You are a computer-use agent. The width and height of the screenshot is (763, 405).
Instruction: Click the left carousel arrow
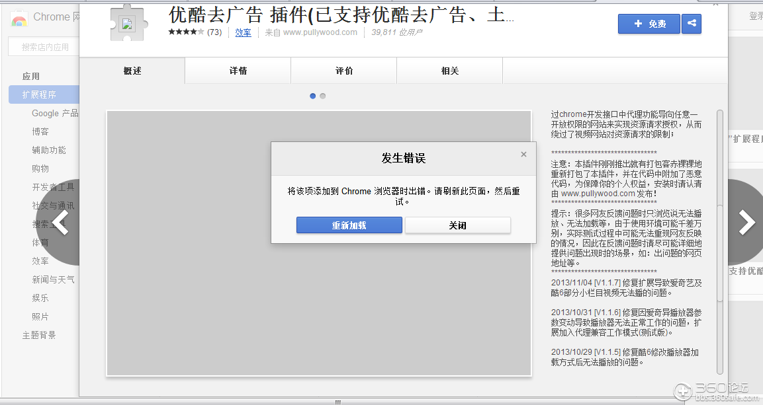point(61,223)
